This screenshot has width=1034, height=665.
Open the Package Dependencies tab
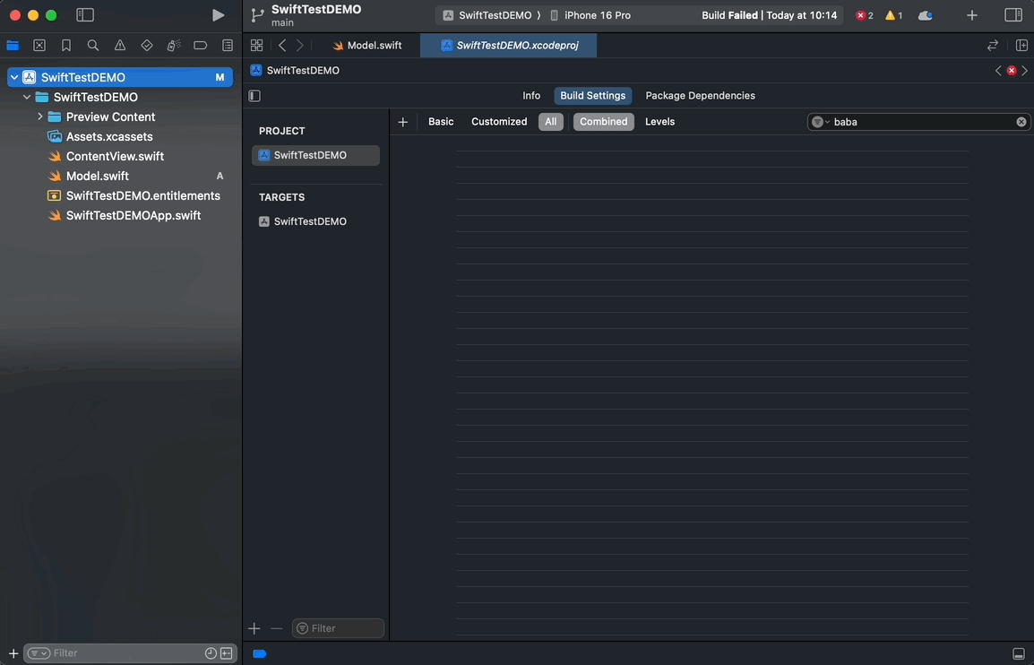701,96
